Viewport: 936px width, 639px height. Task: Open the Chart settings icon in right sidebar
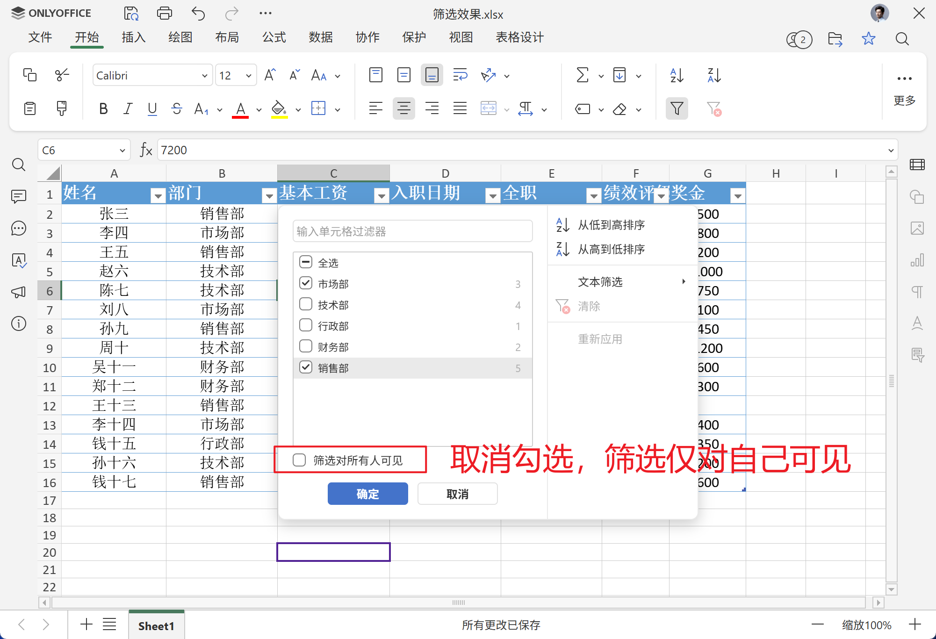[x=917, y=260]
